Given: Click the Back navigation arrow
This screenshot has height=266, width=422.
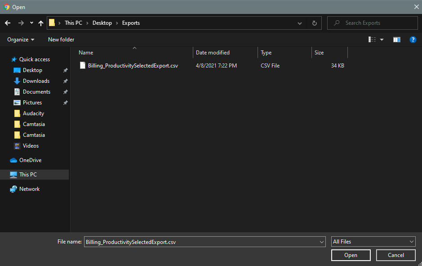Looking at the screenshot, I should pyautogui.click(x=8, y=23).
